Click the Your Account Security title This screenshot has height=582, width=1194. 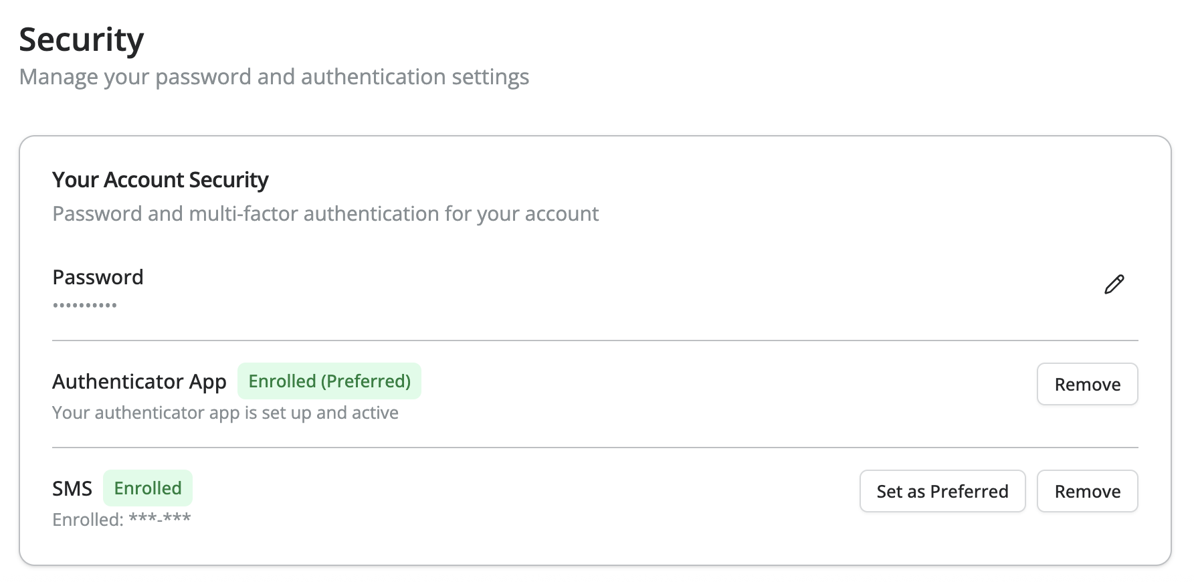[160, 179]
